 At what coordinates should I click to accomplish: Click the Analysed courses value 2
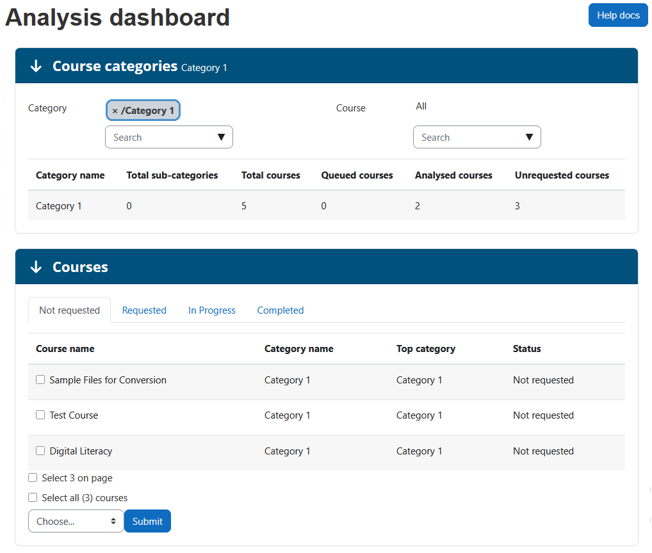pyautogui.click(x=418, y=206)
